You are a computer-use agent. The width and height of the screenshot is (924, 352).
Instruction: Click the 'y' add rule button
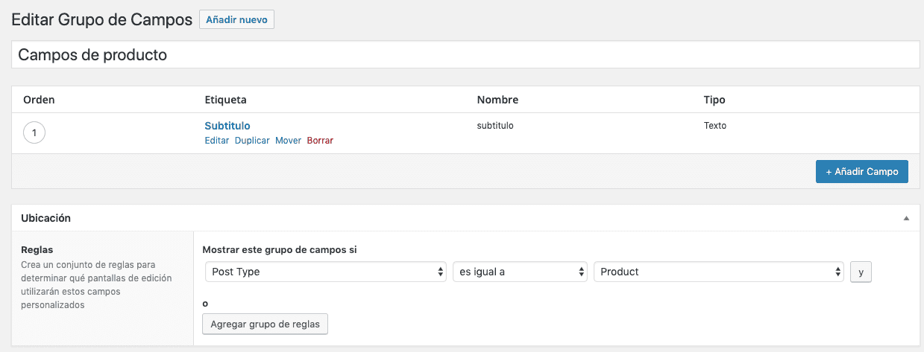[861, 272]
